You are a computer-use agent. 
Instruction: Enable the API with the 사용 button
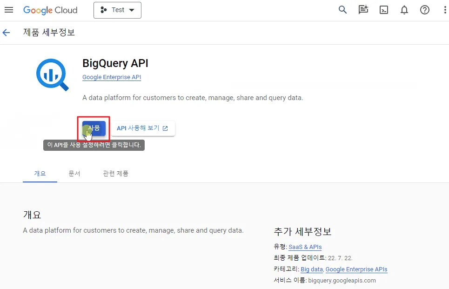(94, 128)
